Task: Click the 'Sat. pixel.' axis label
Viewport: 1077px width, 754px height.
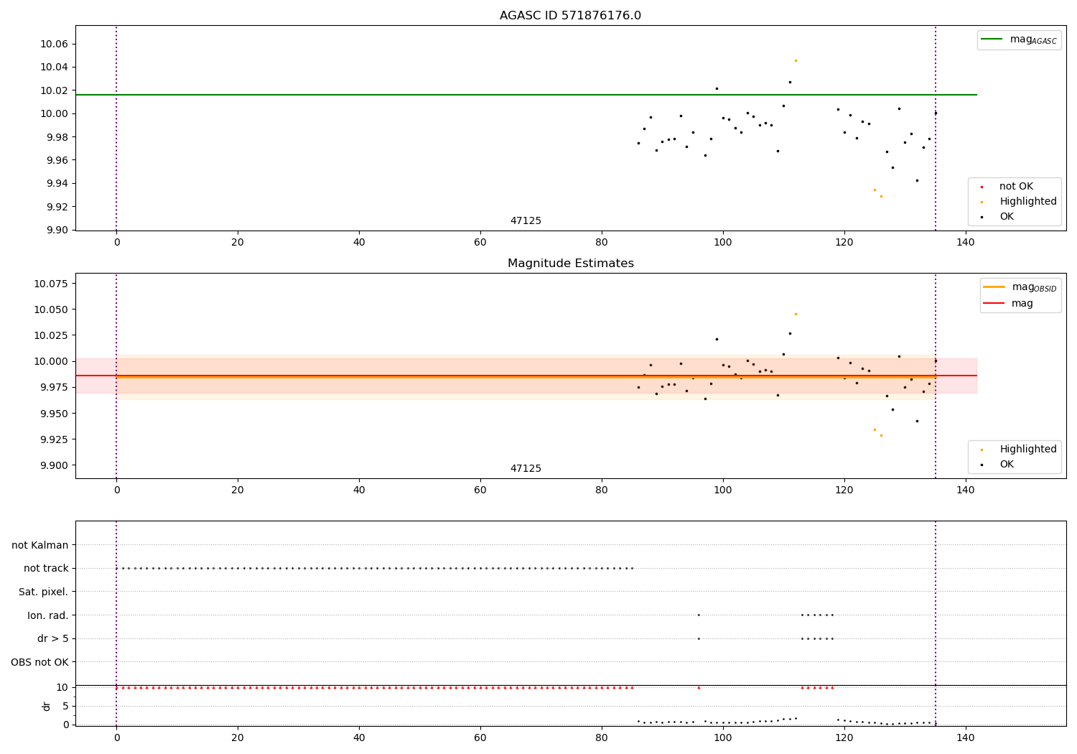Action: coord(44,592)
